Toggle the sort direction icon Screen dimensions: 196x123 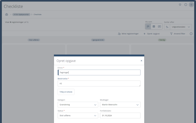tap(167, 27)
